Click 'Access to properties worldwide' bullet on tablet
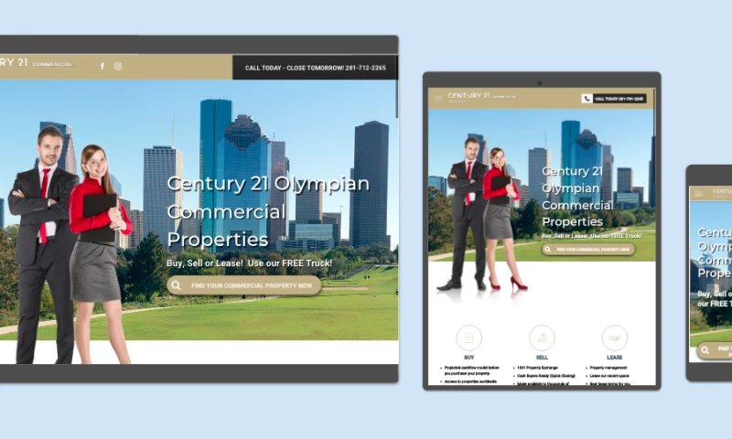Screen dimensions: 732x439 coord(470,381)
